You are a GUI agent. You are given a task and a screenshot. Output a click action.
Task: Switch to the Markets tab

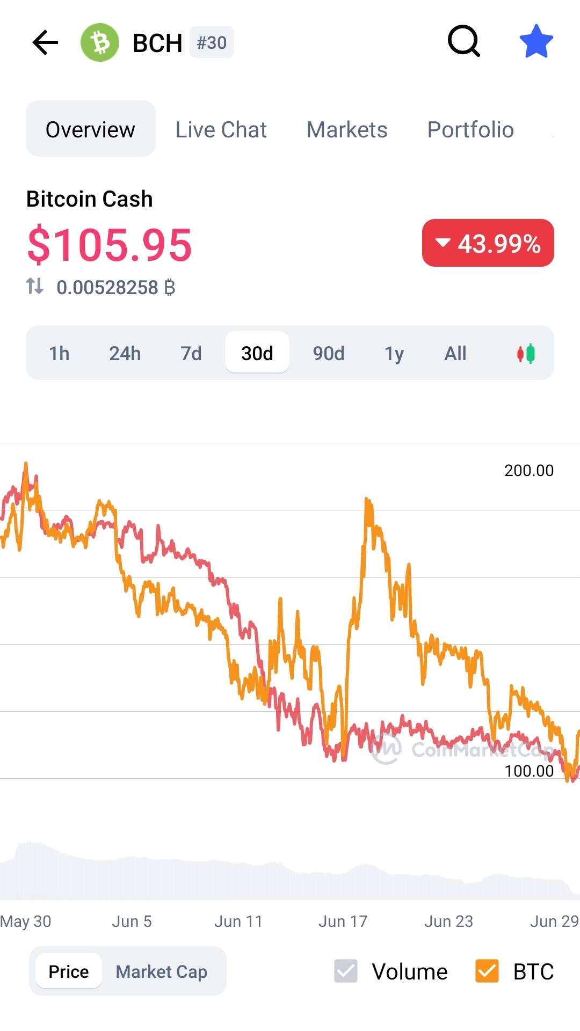tap(347, 129)
